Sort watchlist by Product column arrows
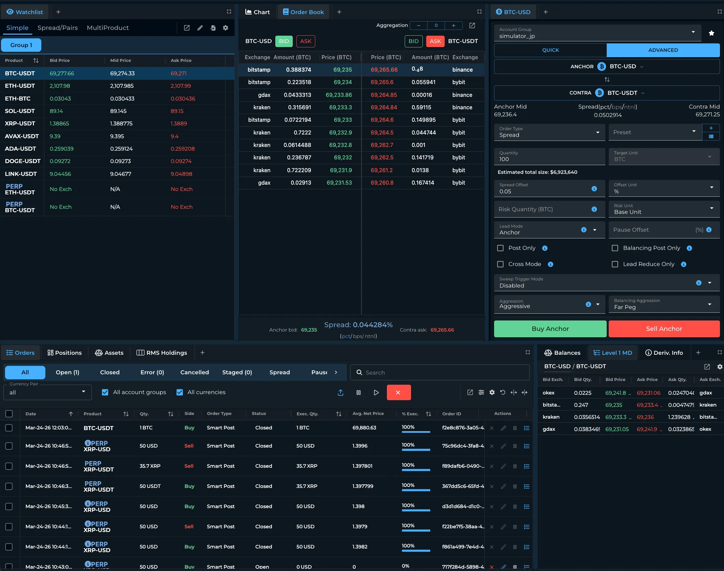Image resolution: width=724 pixels, height=571 pixels. pyautogui.click(x=36, y=61)
